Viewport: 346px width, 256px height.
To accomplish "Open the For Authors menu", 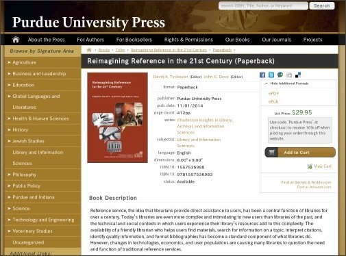I will point(90,40).
